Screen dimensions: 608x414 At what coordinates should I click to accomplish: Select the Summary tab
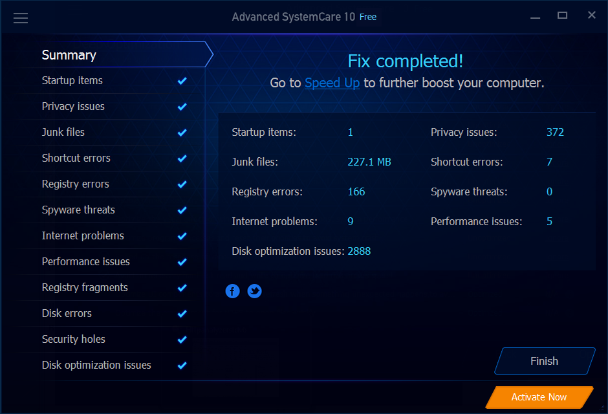point(116,54)
